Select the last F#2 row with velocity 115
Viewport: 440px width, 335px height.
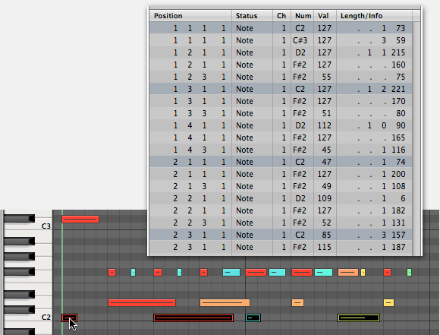click(281, 247)
